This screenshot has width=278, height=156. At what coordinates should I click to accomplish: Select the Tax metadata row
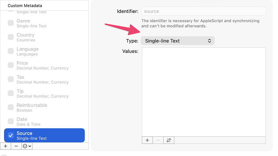44,79
